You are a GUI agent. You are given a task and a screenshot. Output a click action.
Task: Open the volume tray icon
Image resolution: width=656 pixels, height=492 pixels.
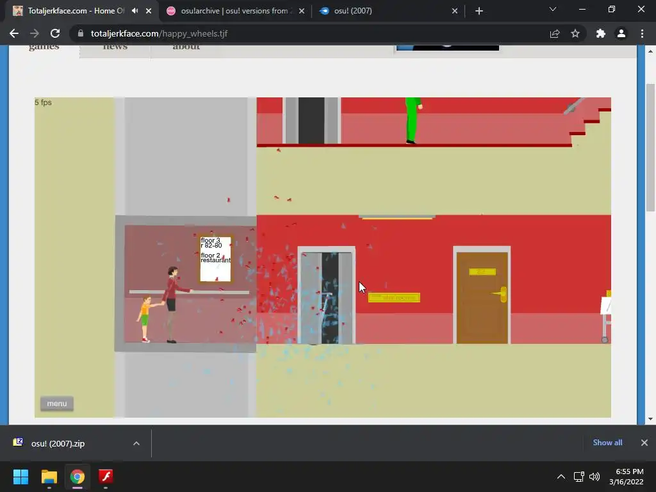pos(594,477)
